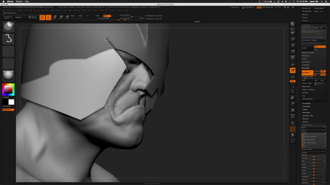
Task: Toggle the DynaMesh Project option
Action: (x=323, y=74)
